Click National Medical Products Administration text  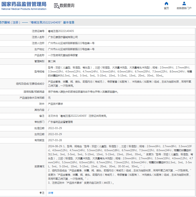[24, 9]
